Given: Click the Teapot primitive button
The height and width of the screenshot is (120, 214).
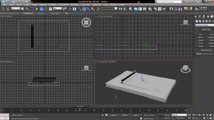Looking at the screenshot, I should [201, 46].
